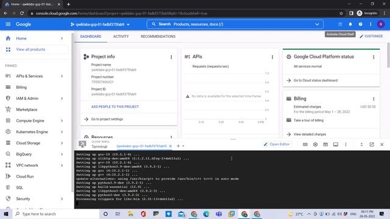Open Billing card options menu
Viewport: 390px width, 219px height.
[x=374, y=99]
